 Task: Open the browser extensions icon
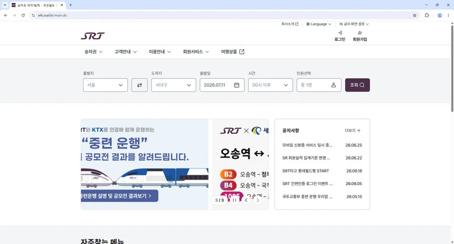tap(427, 15)
